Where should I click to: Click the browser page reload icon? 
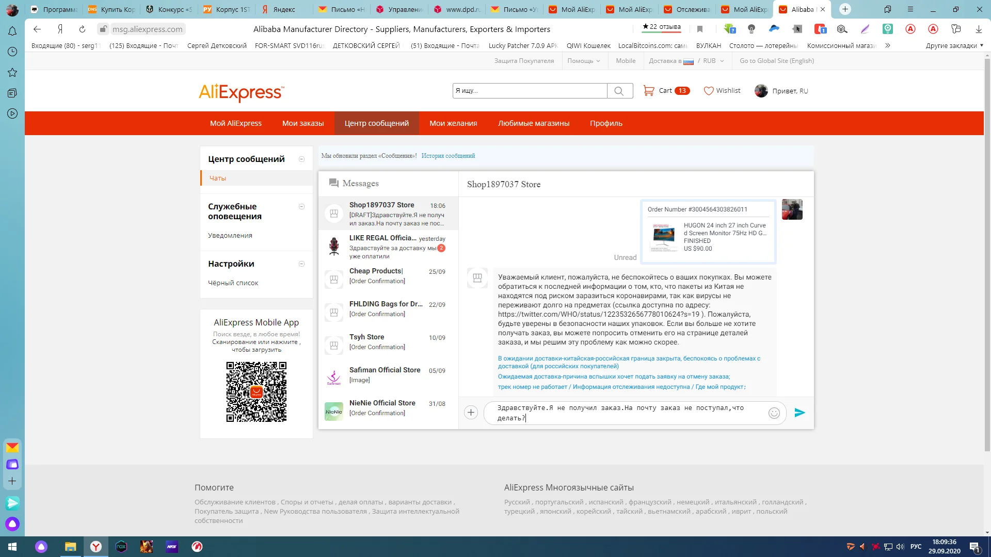pyautogui.click(x=82, y=29)
